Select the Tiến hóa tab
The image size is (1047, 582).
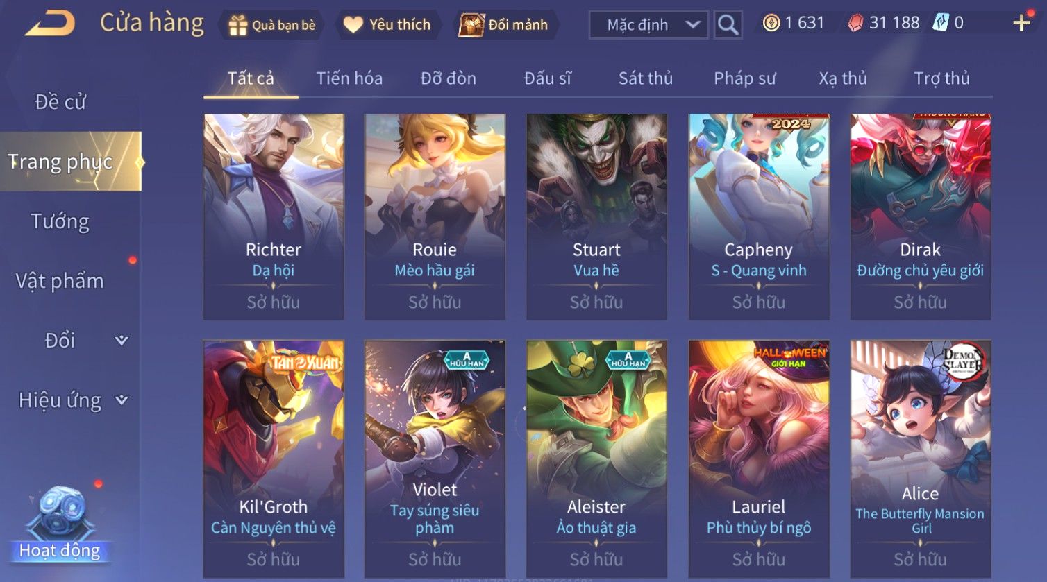[349, 78]
